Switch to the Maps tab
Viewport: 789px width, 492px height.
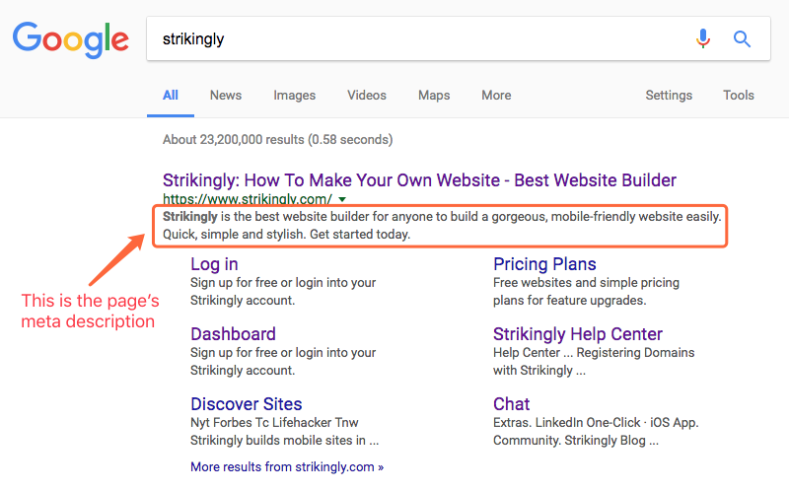[x=434, y=96]
